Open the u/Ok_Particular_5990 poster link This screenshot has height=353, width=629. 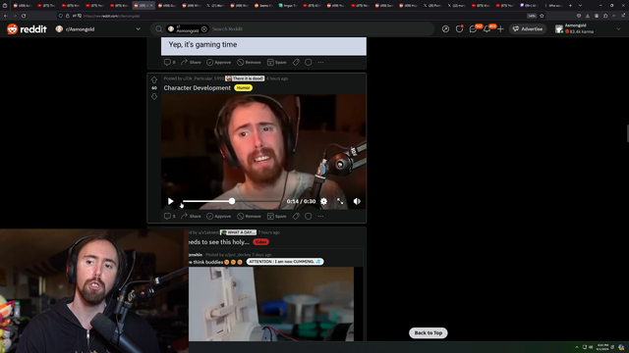(203, 78)
